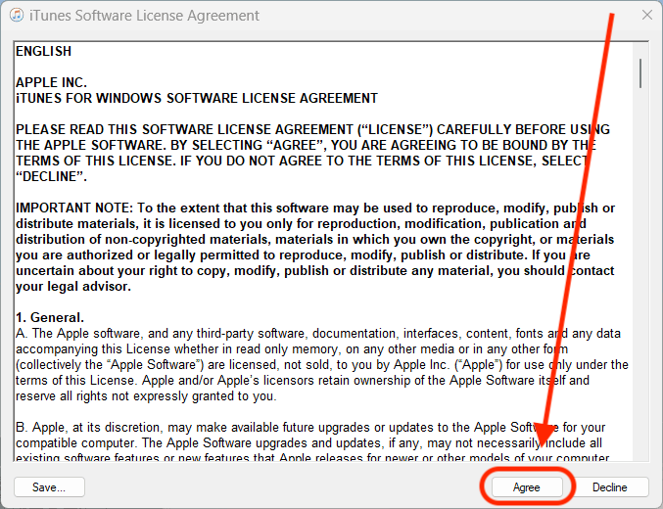Click the 'iTUNES FOR WINDOWS SOFTWARE LICENSE AGREEMENT' line
Viewport: 663px width, 509px height.
(x=196, y=98)
